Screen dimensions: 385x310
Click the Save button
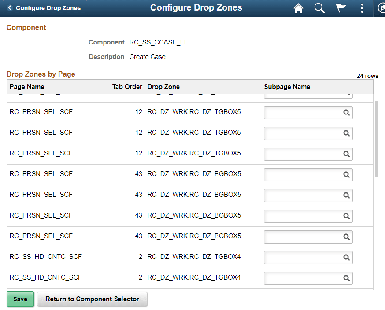pos(20,299)
